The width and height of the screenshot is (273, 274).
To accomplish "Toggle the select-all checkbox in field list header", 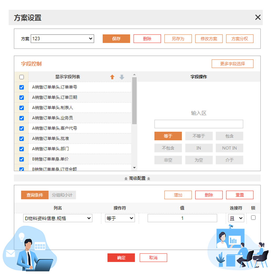I will [x=22, y=77].
